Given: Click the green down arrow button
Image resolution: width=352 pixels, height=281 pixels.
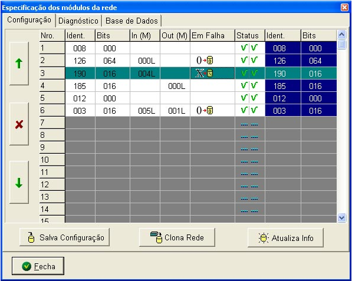Looking at the screenshot, I should [x=19, y=183].
